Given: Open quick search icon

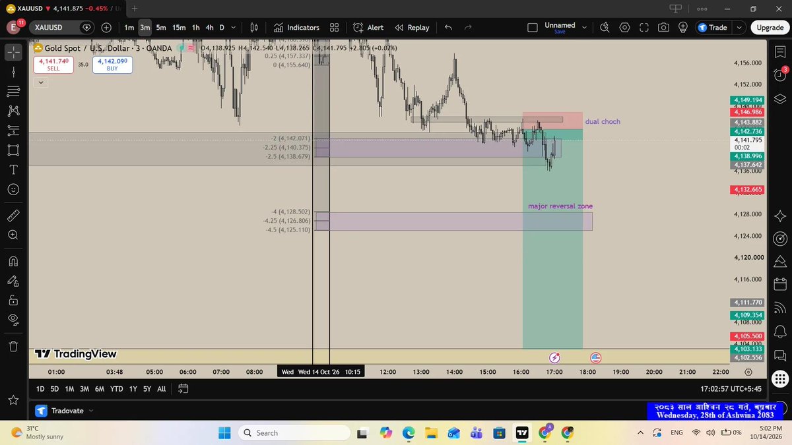Looking at the screenshot, I should [605, 28].
